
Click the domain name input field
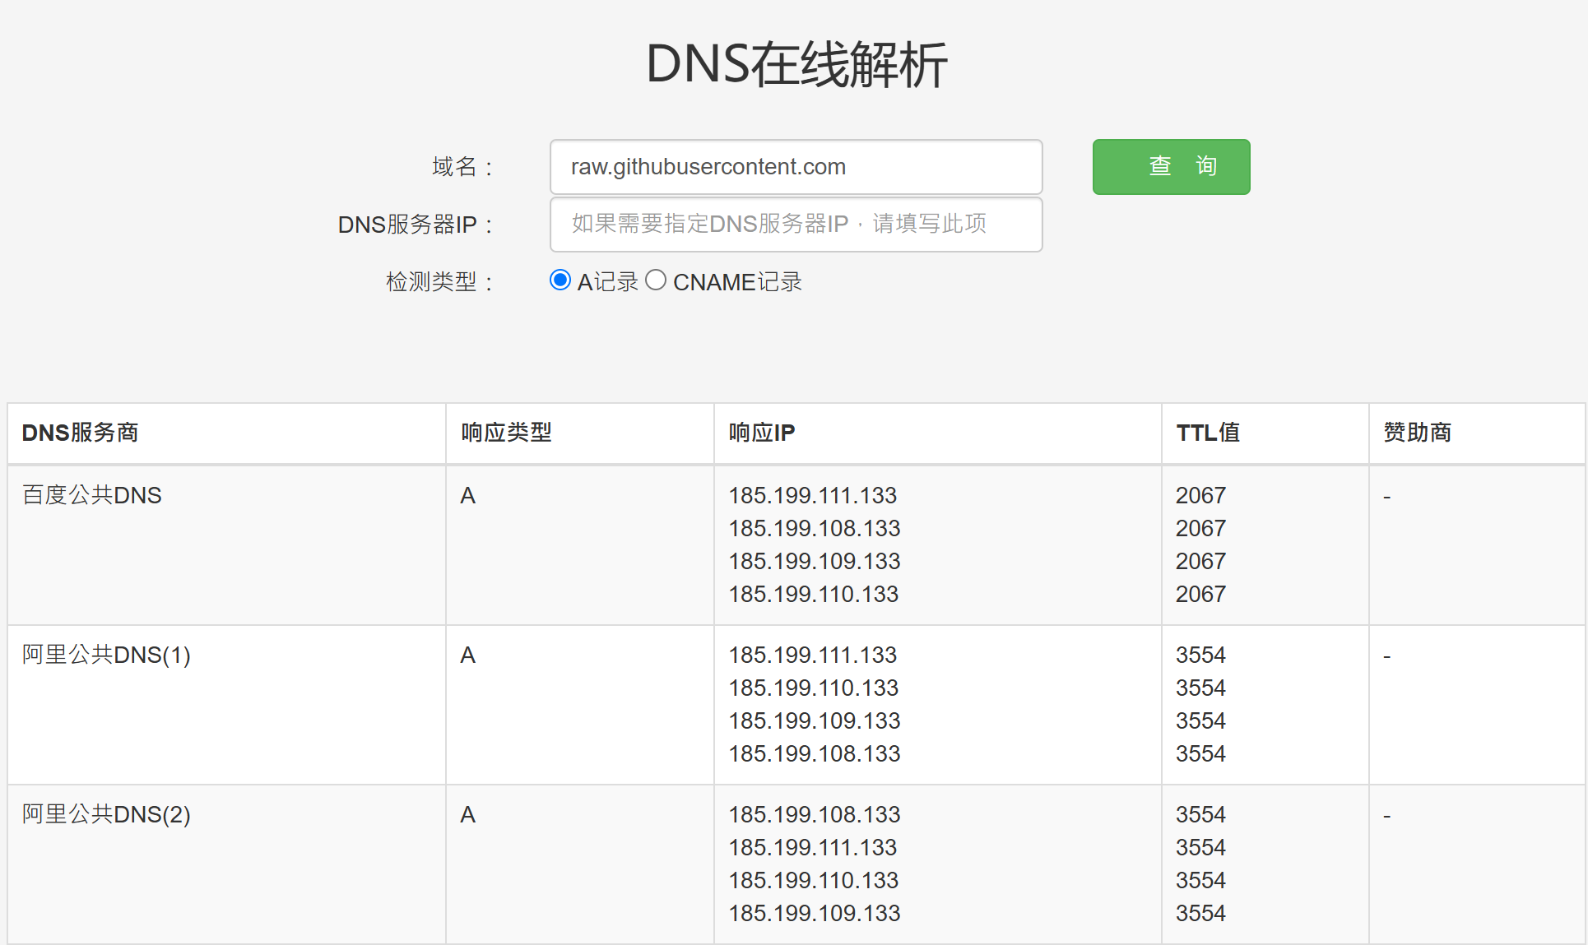[x=795, y=166]
